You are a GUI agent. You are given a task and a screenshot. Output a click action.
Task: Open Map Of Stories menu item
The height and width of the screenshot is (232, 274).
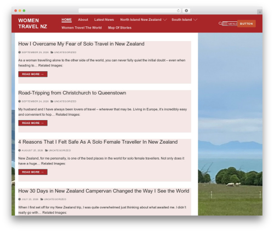coord(119,28)
